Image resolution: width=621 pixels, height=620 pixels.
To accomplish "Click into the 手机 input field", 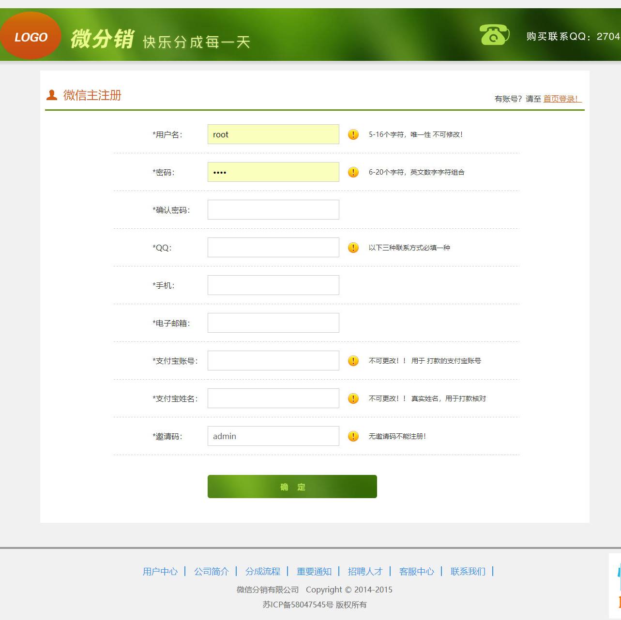I will tap(273, 285).
